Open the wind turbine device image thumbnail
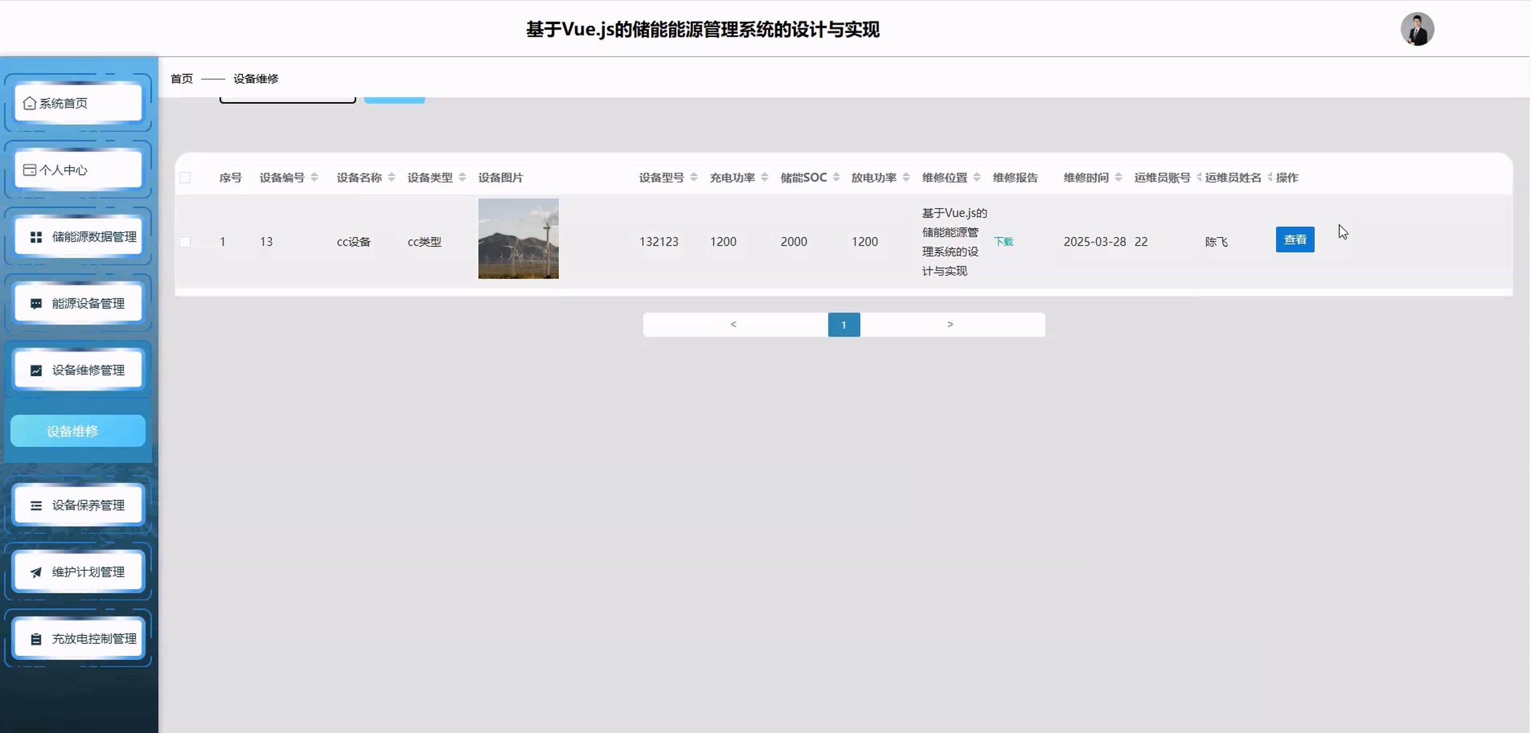 518,239
